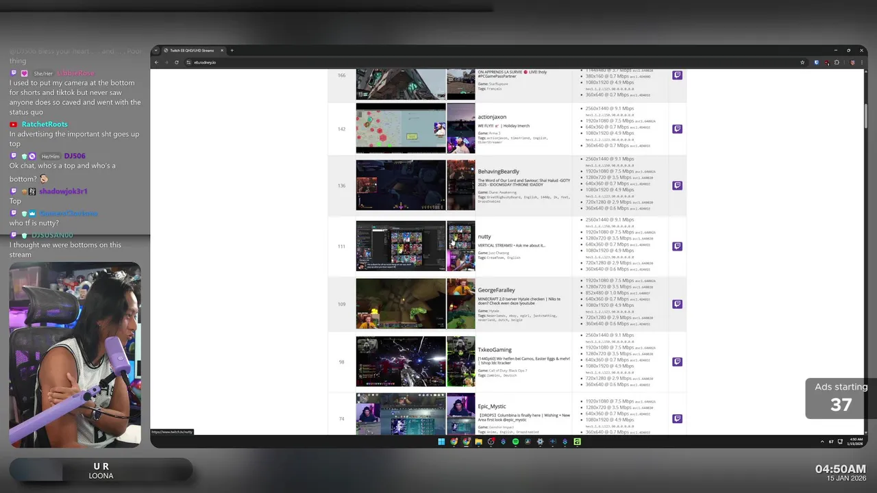Reload the eb.rodney.io page
The height and width of the screenshot is (493, 877).
pyautogui.click(x=177, y=62)
